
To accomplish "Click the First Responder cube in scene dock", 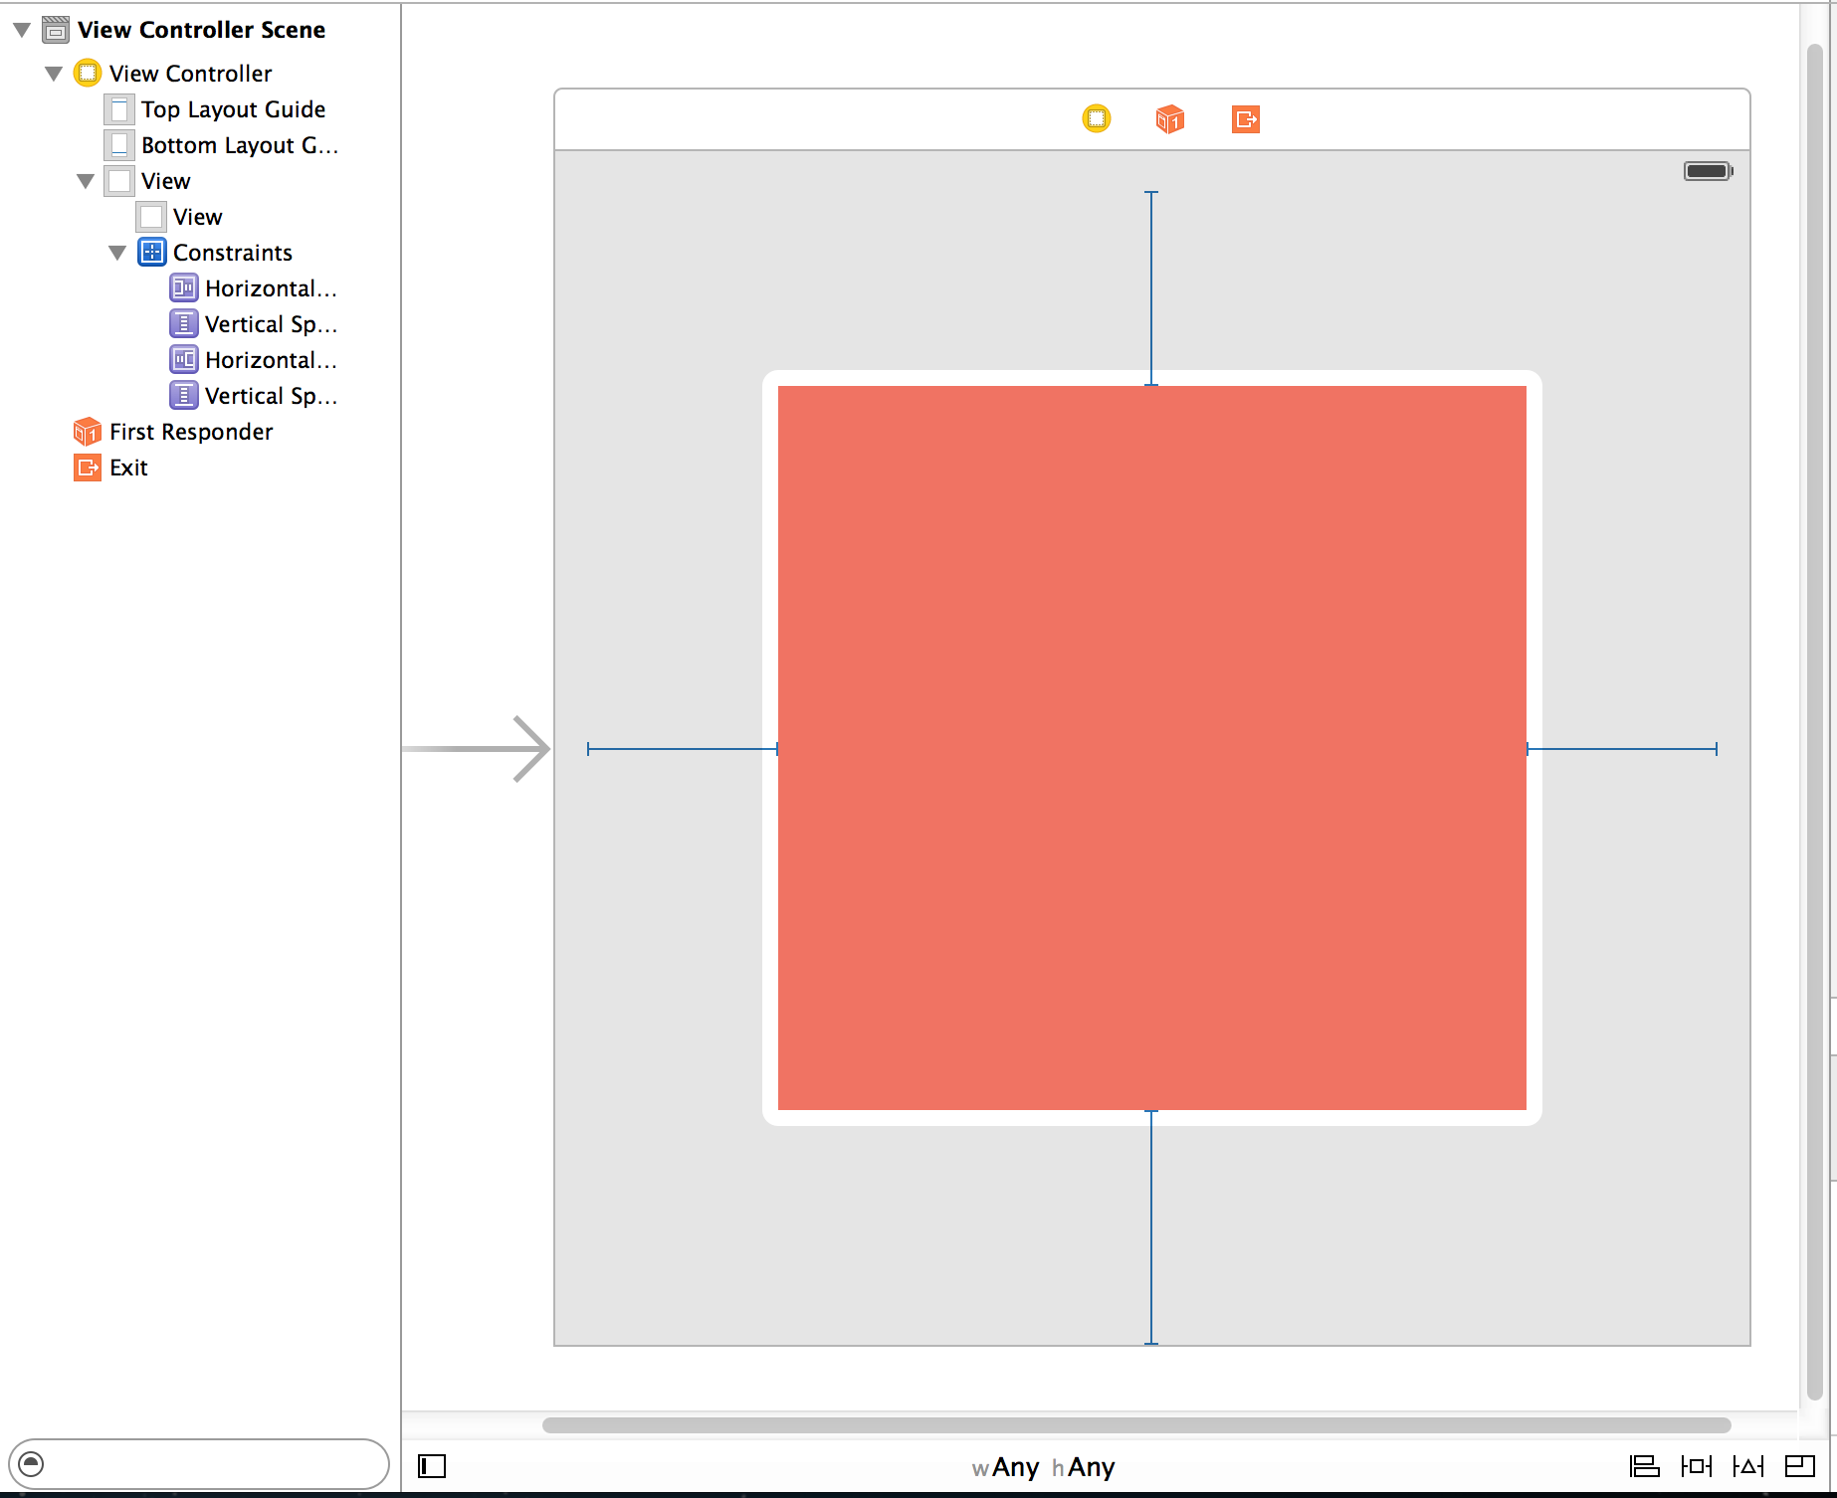I will [1169, 118].
